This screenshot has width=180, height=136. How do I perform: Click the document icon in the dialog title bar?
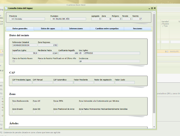tap(7, 8)
